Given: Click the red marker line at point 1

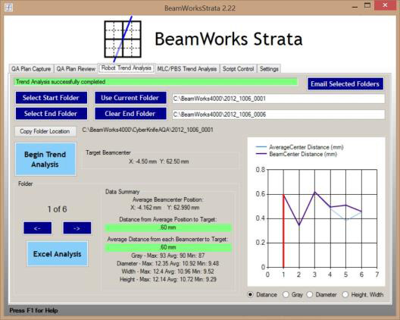Looking at the screenshot, I should [x=283, y=231].
